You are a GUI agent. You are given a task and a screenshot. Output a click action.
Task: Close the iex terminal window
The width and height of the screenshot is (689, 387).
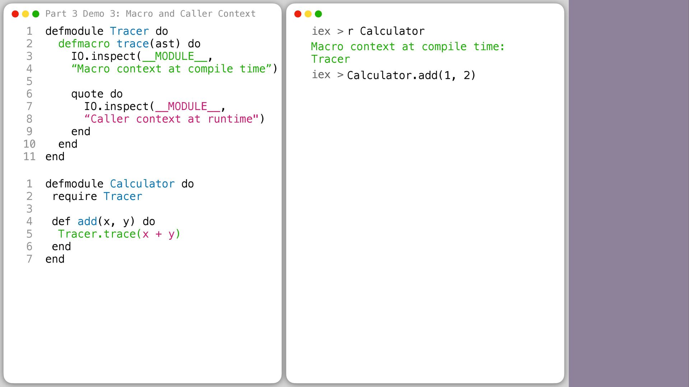[x=298, y=14]
